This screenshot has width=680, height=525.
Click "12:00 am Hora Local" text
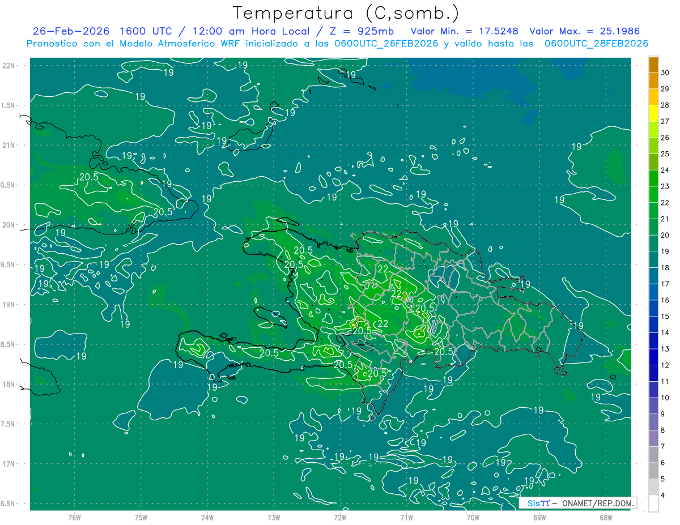tap(250, 31)
